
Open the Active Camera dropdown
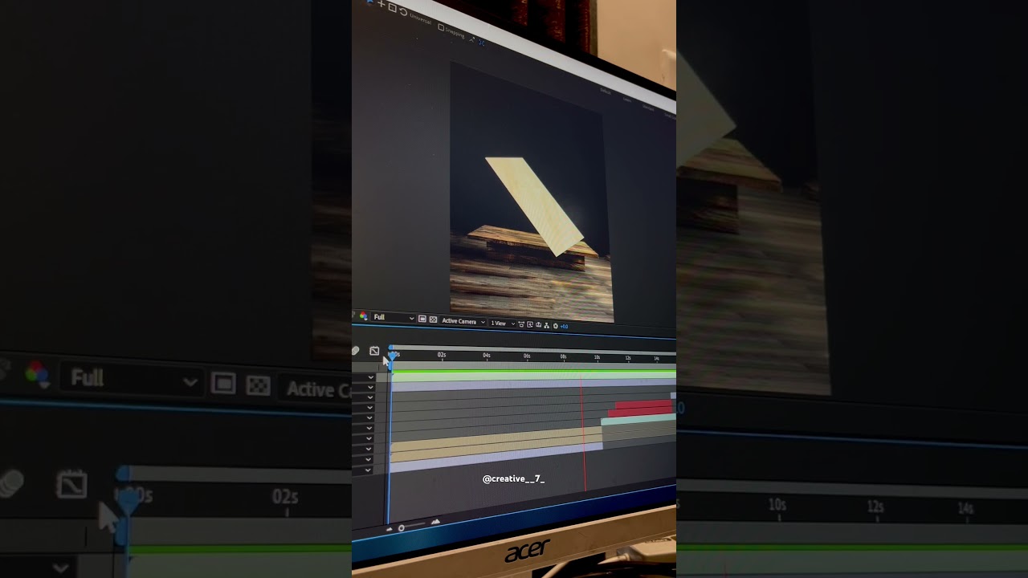[463, 321]
